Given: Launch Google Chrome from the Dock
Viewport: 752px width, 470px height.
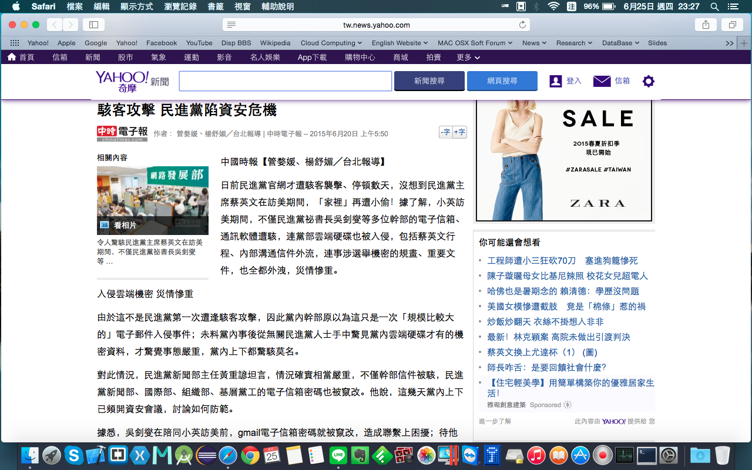Looking at the screenshot, I should (x=250, y=455).
